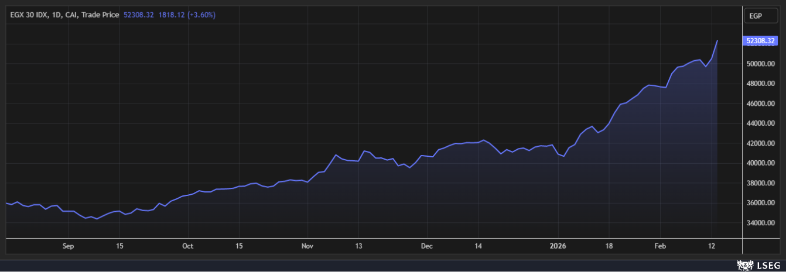
Task: Select the Oct label on the time axis
Action: (x=187, y=246)
